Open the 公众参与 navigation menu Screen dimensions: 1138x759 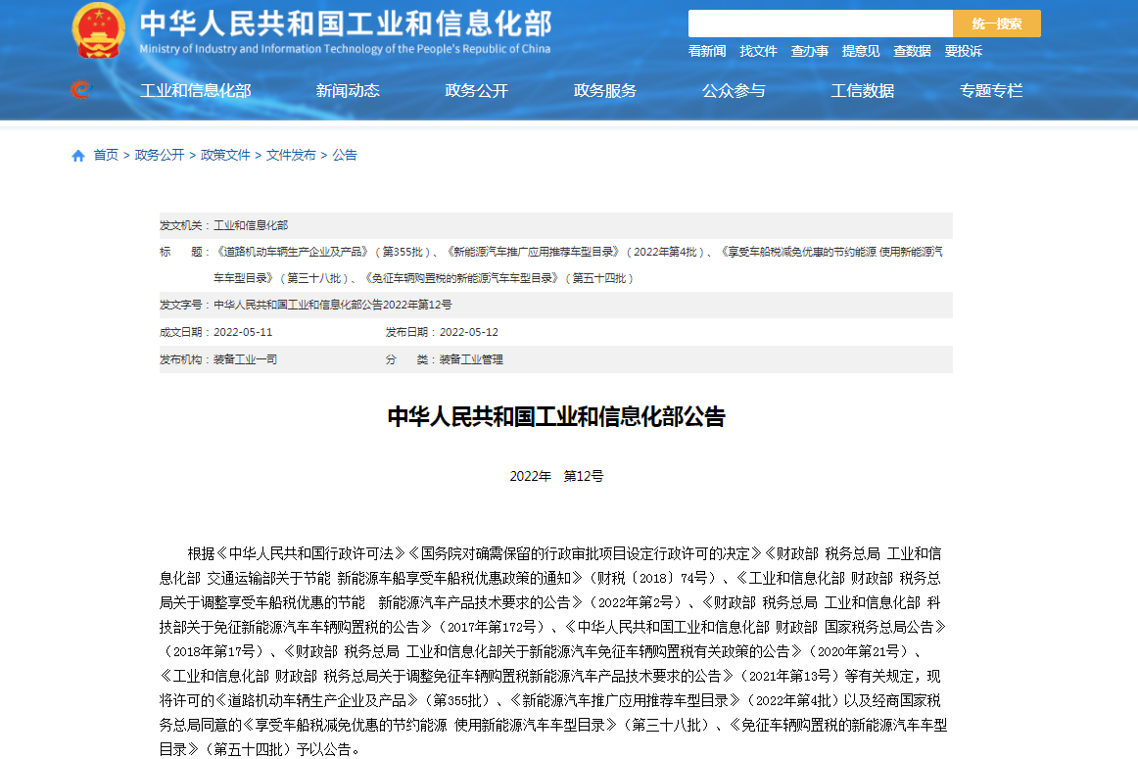(733, 90)
